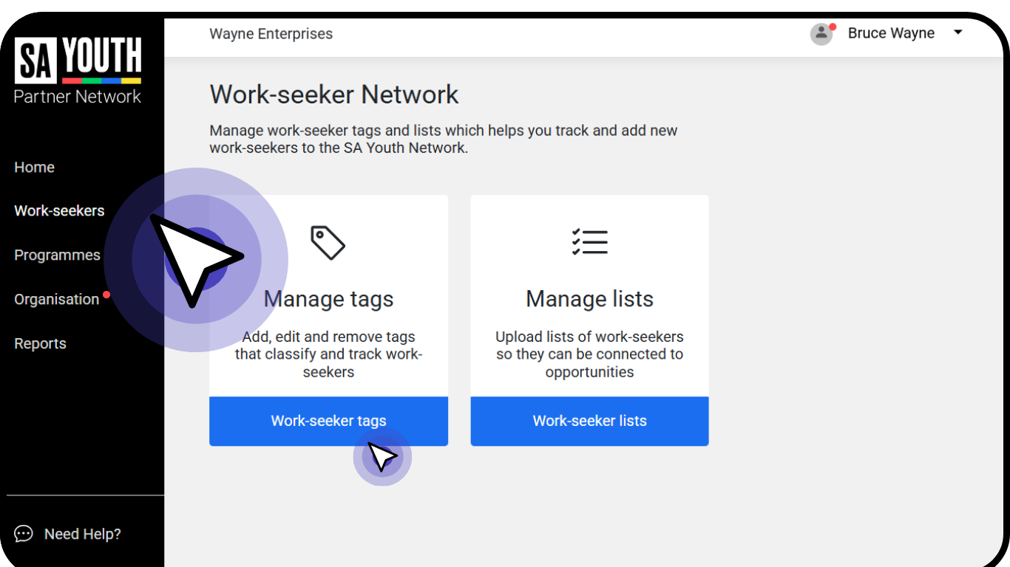This screenshot has width=1010, height=567.
Task: Open the account menu chevron
Action: pyautogui.click(x=958, y=32)
